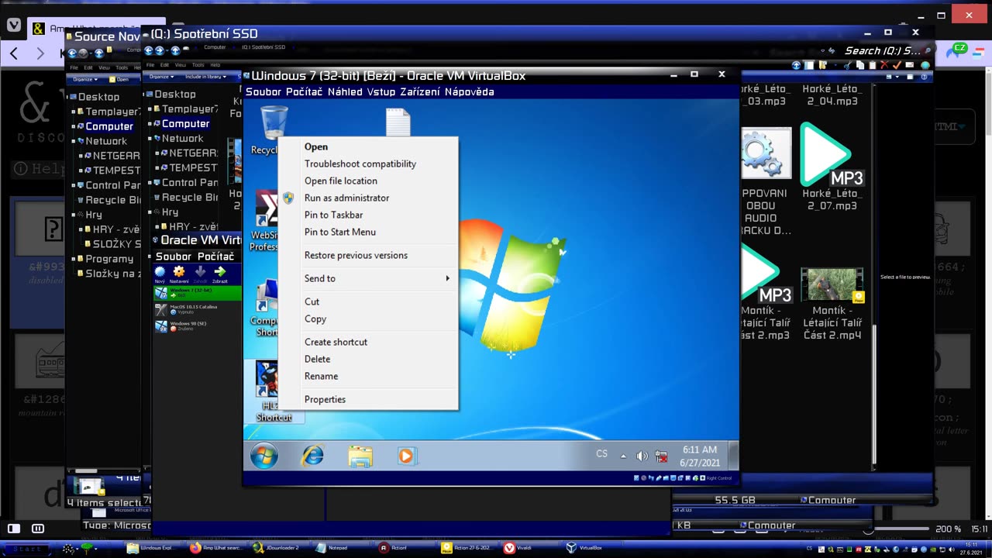The height and width of the screenshot is (558, 992).
Task: Choose Copy in the context menu
Action: pos(315,319)
